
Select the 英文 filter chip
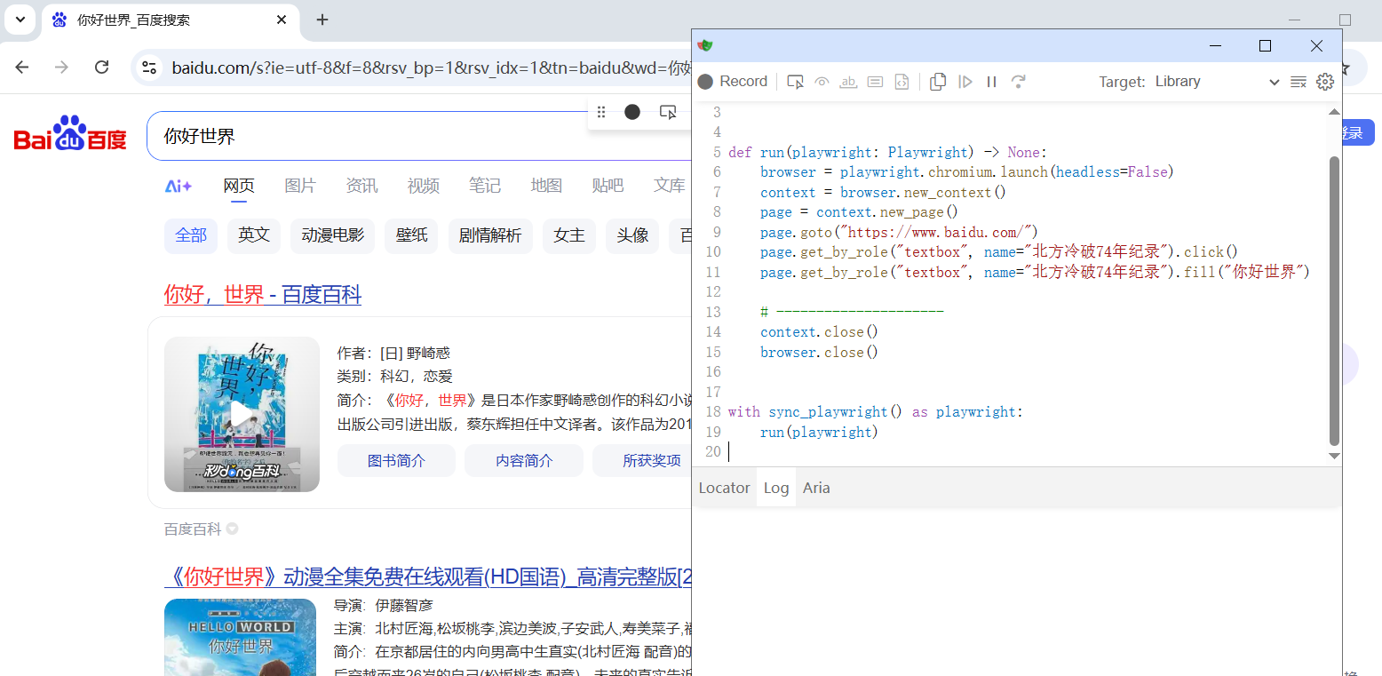click(254, 235)
